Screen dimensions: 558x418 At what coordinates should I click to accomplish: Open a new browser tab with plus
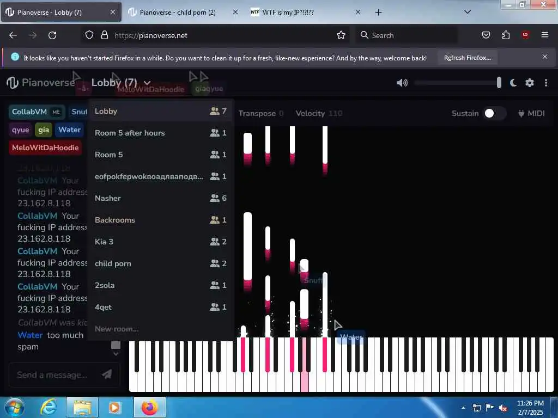pos(378,13)
